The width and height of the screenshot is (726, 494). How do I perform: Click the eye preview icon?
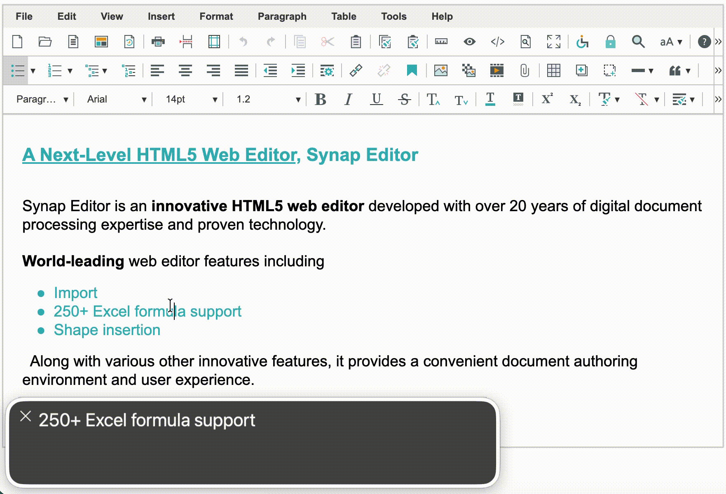tap(469, 42)
